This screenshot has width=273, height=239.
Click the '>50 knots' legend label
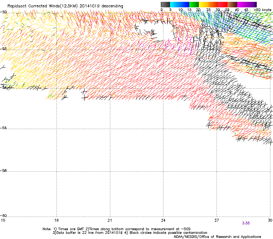point(263,10)
